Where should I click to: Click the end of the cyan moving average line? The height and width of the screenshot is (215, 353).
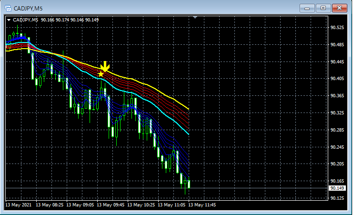point(188,134)
